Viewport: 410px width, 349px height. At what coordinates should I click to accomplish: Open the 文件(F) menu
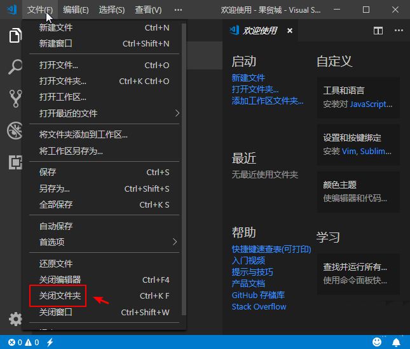point(40,10)
